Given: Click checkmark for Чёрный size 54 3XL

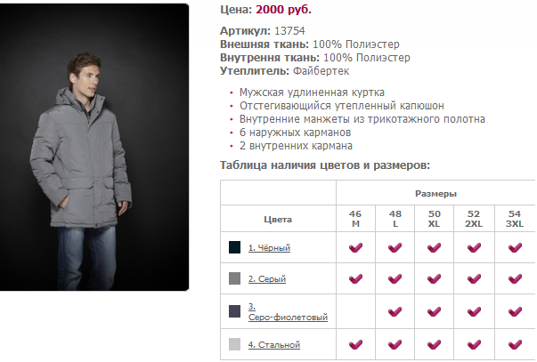Looking at the screenshot, I should pos(514,247).
